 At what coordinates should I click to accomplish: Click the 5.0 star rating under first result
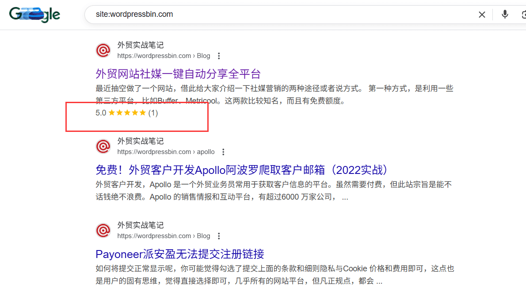[x=126, y=113]
